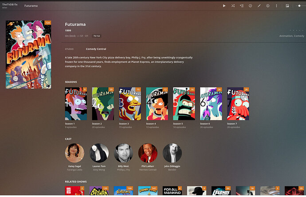Click the Futurama breadcrumb in the top bar
This screenshot has width=306, height=197.
31,6
